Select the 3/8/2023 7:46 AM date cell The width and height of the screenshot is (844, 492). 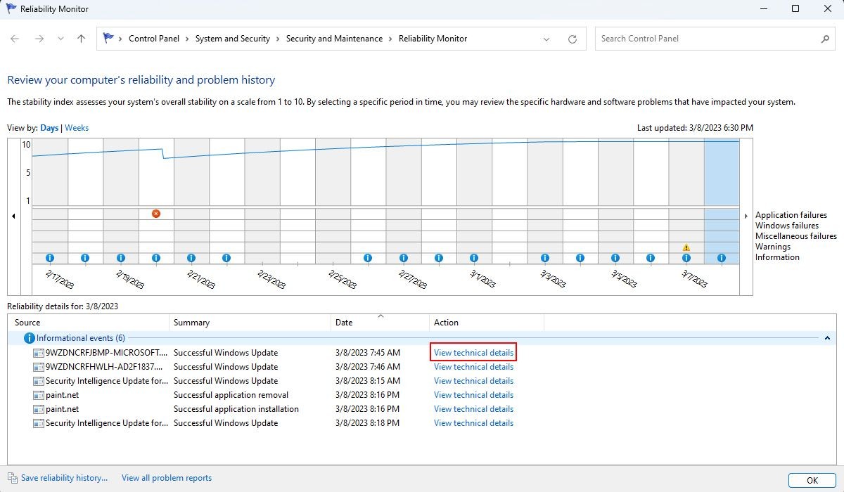point(368,367)
